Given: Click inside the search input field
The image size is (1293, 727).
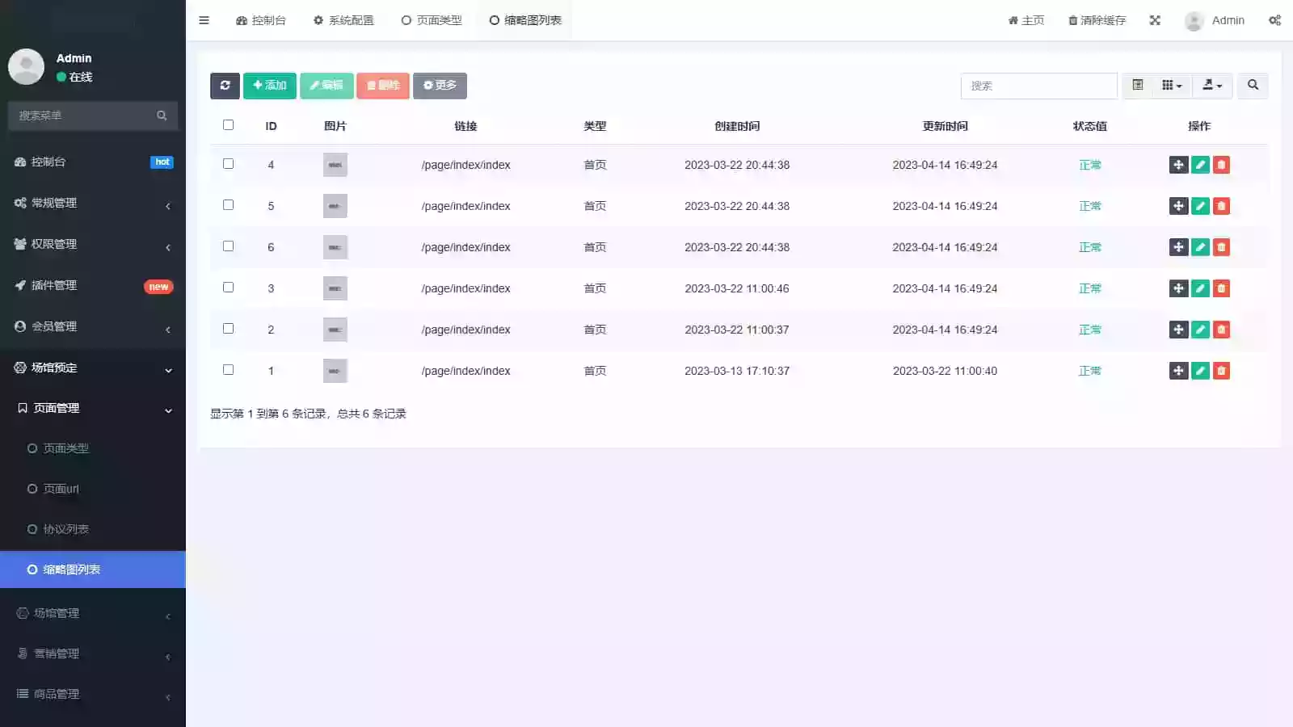Looking at the screenshot, I should click(x=1038, y=86).
